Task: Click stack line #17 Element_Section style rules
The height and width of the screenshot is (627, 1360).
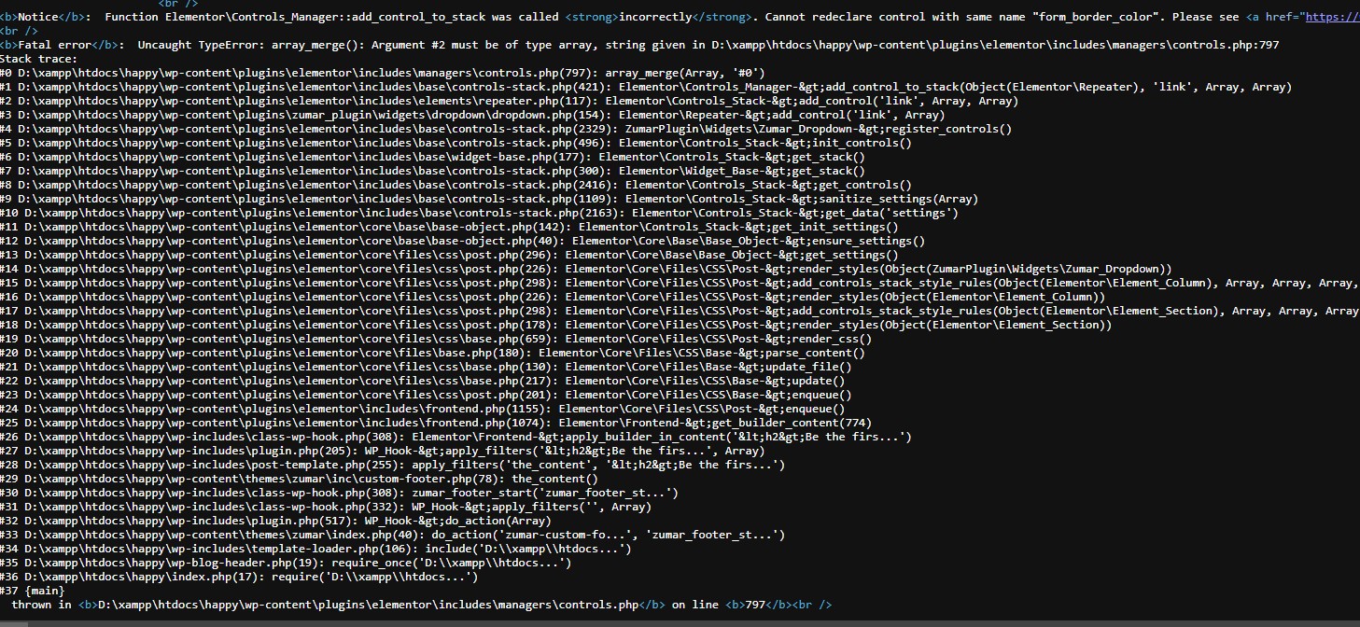Action: tap(680, 311)
